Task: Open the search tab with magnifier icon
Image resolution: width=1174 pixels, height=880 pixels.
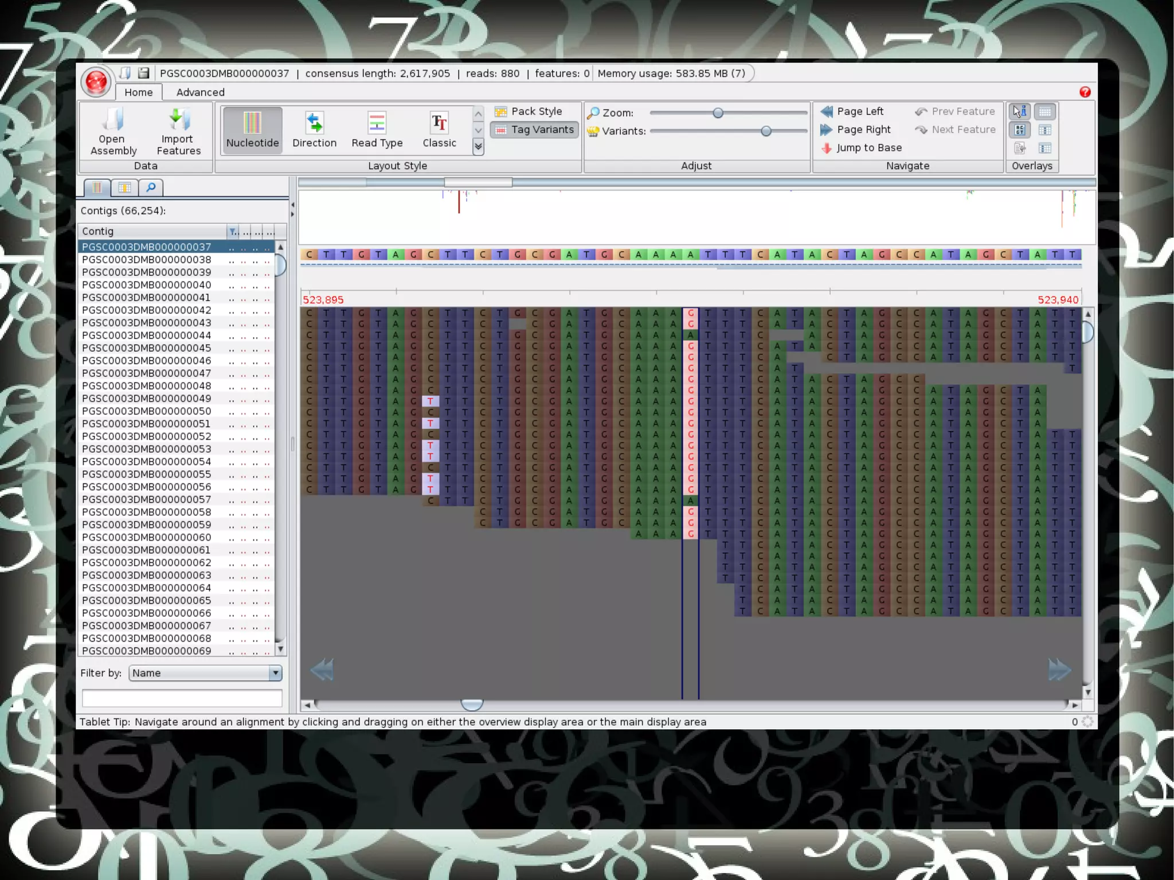Action: [151, 187]
